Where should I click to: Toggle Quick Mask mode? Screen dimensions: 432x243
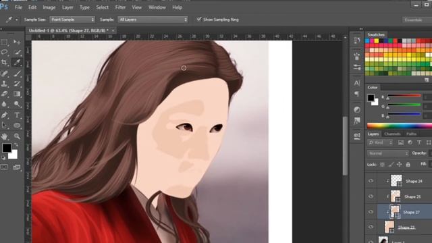coord(5,167)
